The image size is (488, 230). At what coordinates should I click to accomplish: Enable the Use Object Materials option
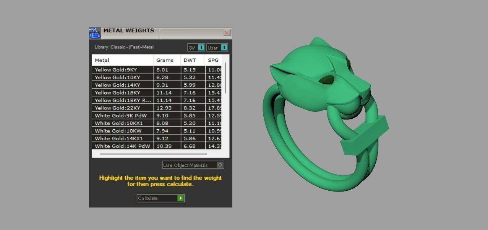point(193,165)
